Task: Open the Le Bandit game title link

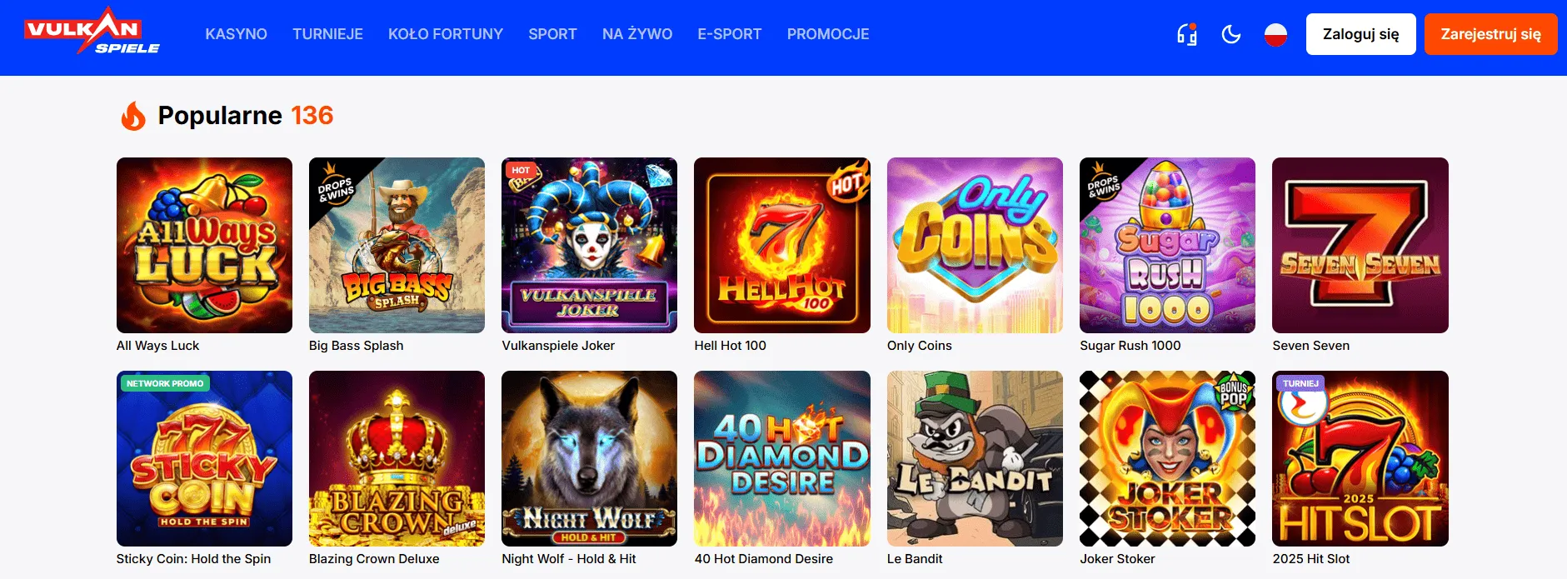Action: coord(915,559)
